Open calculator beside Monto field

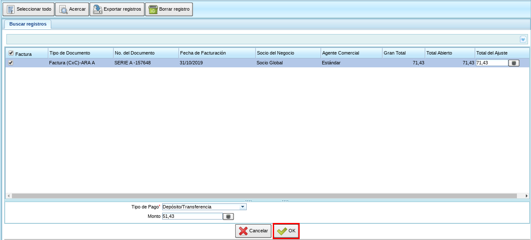click(228, 217)
